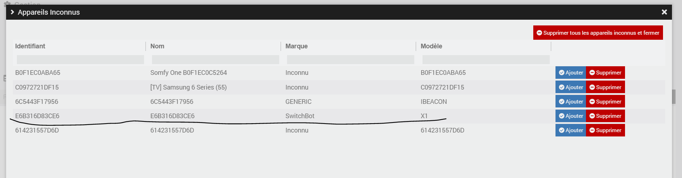Focus the Identifiant filter field

pos(80,59)
